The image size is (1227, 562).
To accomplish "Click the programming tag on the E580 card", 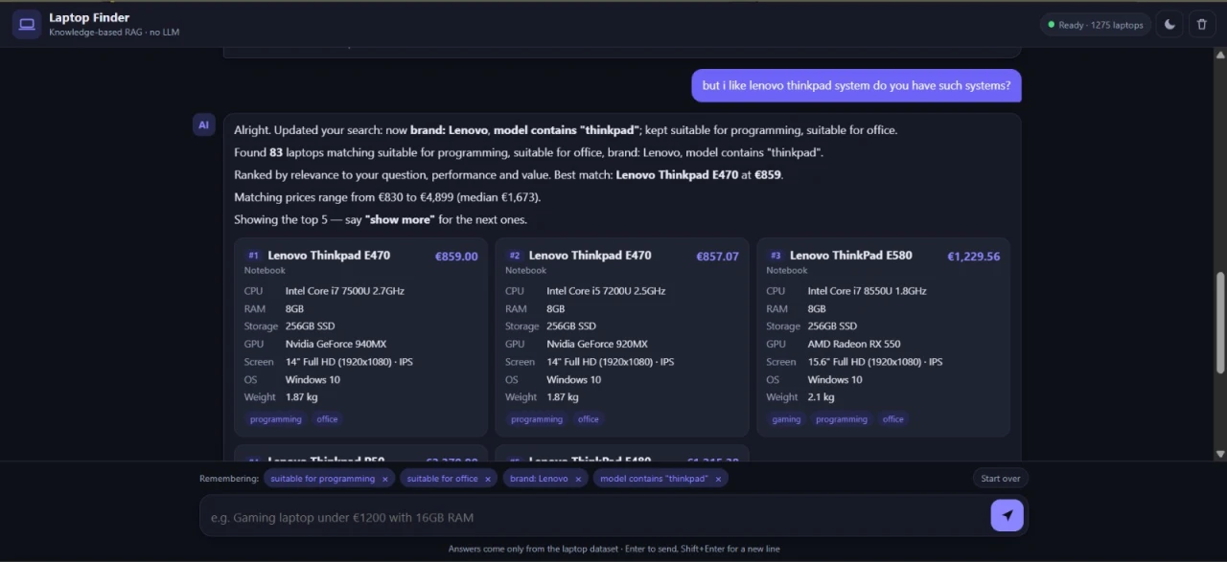I will pyautogui.click(x=842, y=419).
